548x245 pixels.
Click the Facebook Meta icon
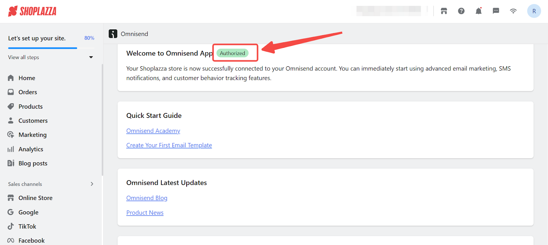(11, 241)
